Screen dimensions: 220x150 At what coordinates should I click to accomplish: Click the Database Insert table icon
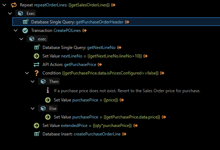pyautogui.click(x=36, y=134)
